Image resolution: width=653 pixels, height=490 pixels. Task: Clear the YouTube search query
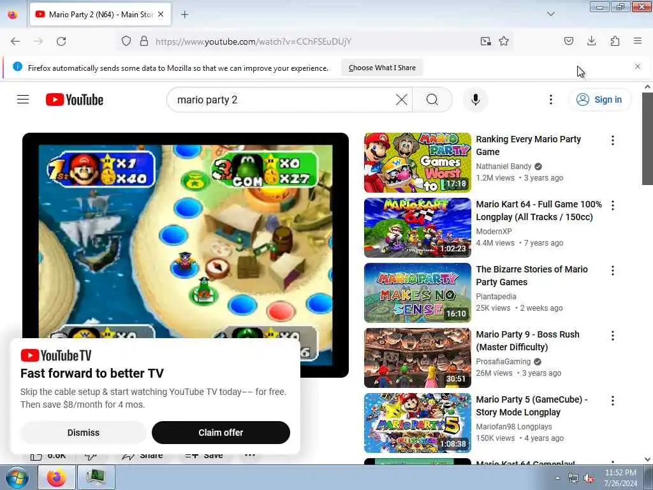pyautogui.click(x=402, y=100)
